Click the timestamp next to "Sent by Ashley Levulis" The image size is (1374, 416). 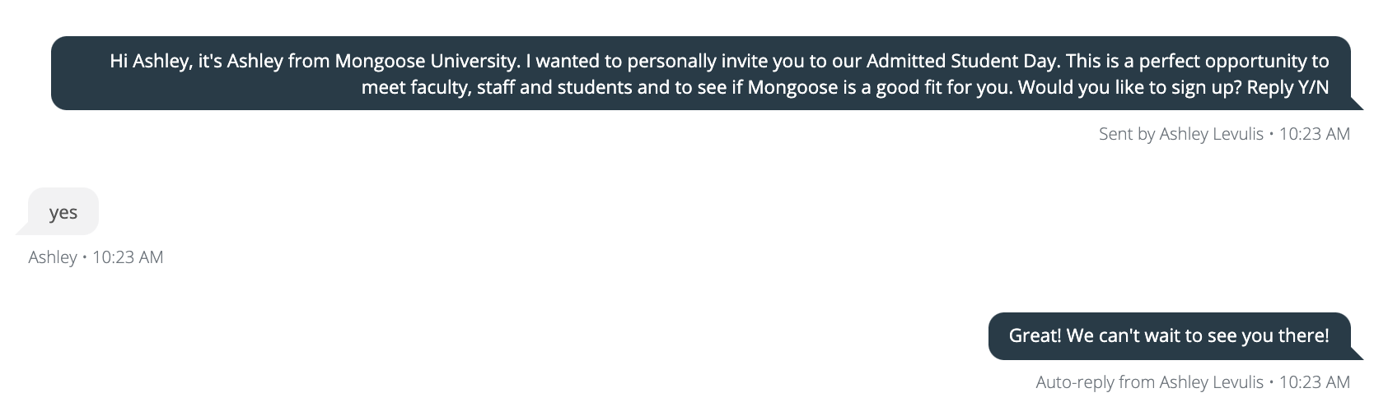pos(1314,134)
